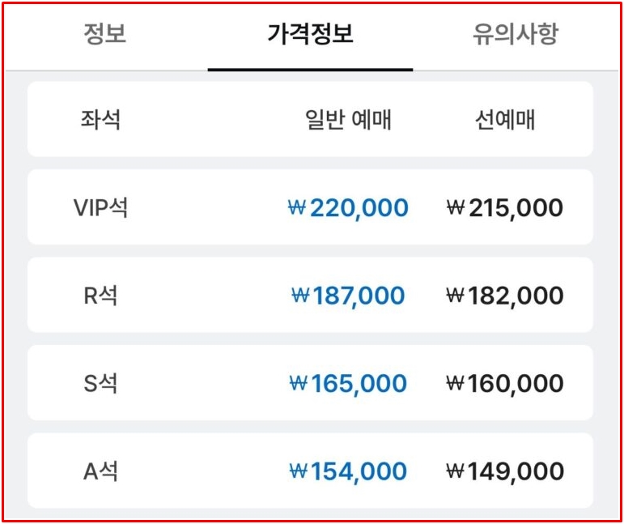This screenshot has width=624, height=524.
Task: Select the S석 seat label
Action: click(x=100, y=383)
